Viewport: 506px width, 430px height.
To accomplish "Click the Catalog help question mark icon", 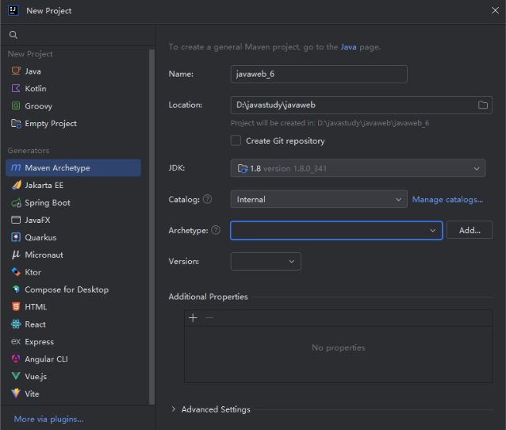I will pyautogui.click(x=208, y=200).
